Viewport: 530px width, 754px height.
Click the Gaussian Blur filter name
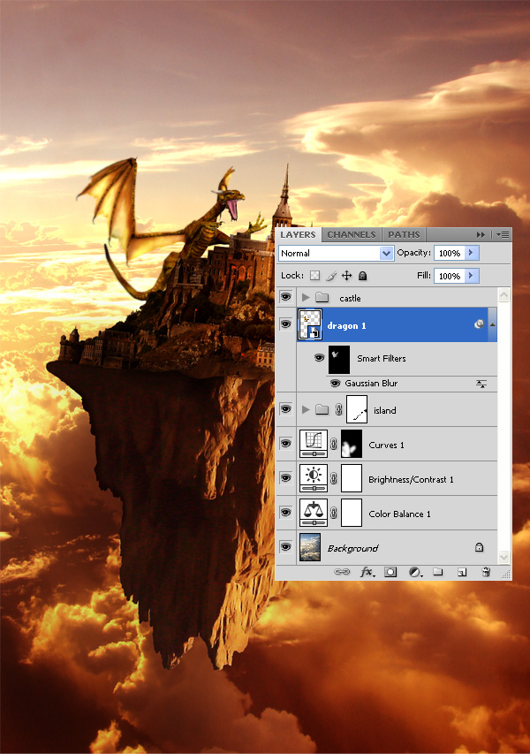[371, 384]
